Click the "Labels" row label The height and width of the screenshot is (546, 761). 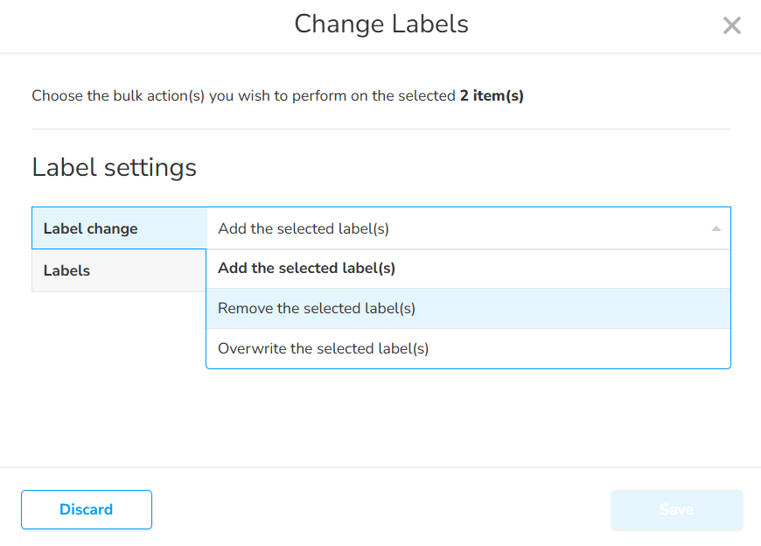click(x=66, y=271)
